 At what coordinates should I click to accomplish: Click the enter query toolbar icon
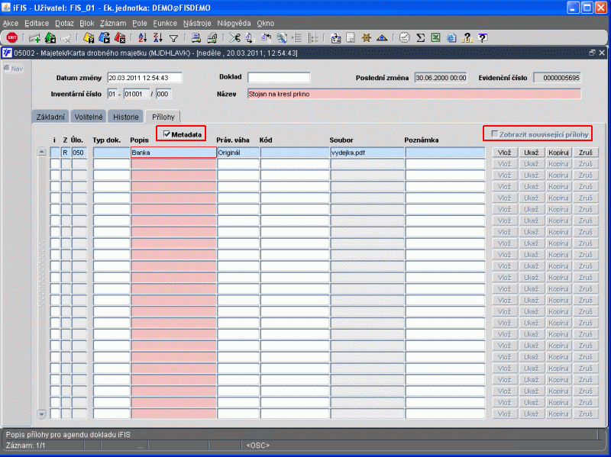click(x=89, y=37)
